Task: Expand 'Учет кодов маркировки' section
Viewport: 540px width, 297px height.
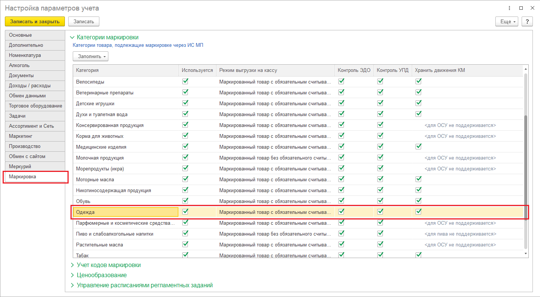Action: point(108,265)
